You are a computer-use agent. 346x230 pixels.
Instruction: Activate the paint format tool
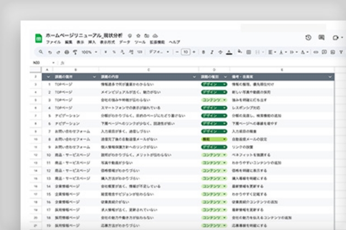point(75,52)
